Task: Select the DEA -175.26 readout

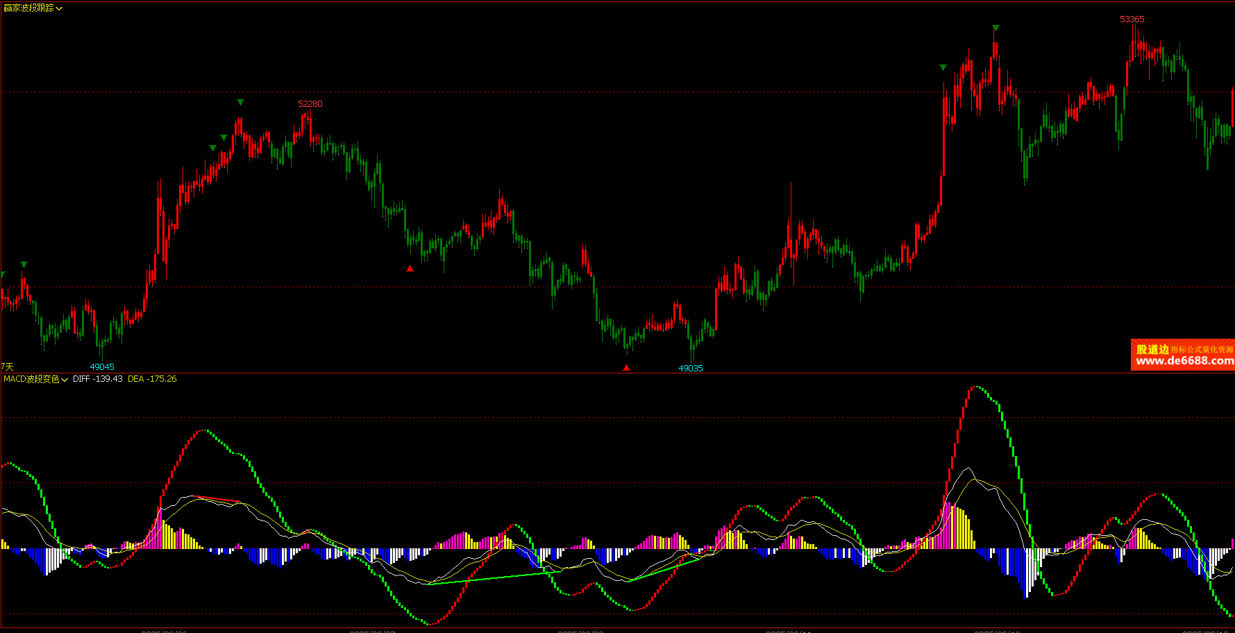Action: pyautogui.click(x=152, y=379)
